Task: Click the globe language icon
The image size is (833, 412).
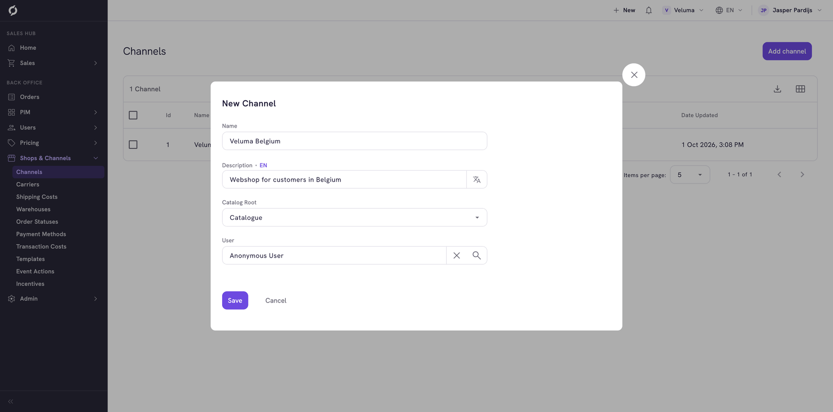Action: (719, 10)
